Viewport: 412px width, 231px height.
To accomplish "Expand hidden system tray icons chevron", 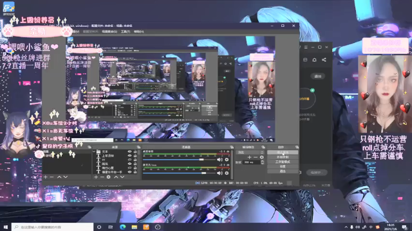I will (346, 227).
